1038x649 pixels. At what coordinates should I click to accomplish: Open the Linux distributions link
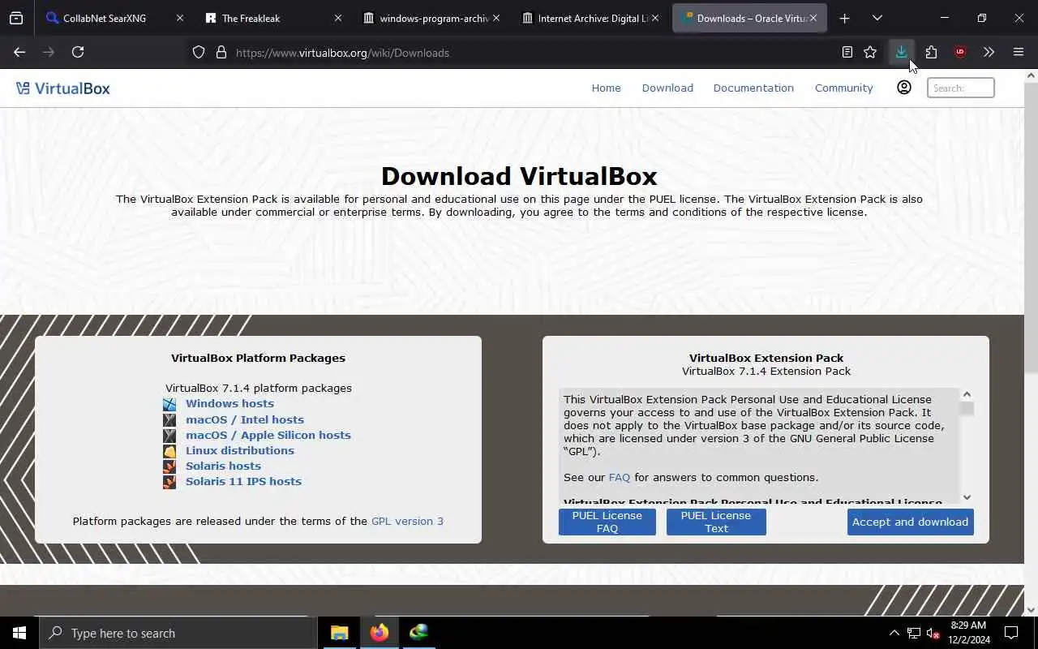[x=240, y=450]
